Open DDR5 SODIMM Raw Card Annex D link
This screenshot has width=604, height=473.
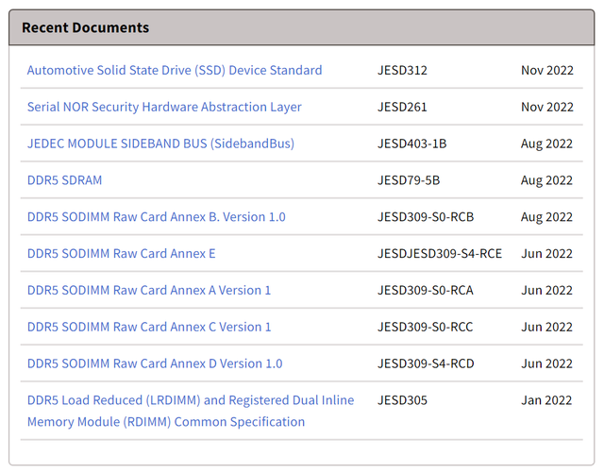[155, 363]
